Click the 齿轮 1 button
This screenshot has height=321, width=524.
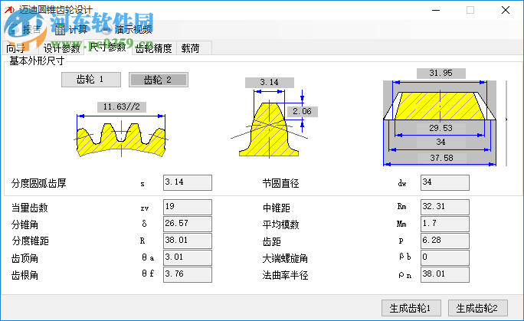pos(91,80)
